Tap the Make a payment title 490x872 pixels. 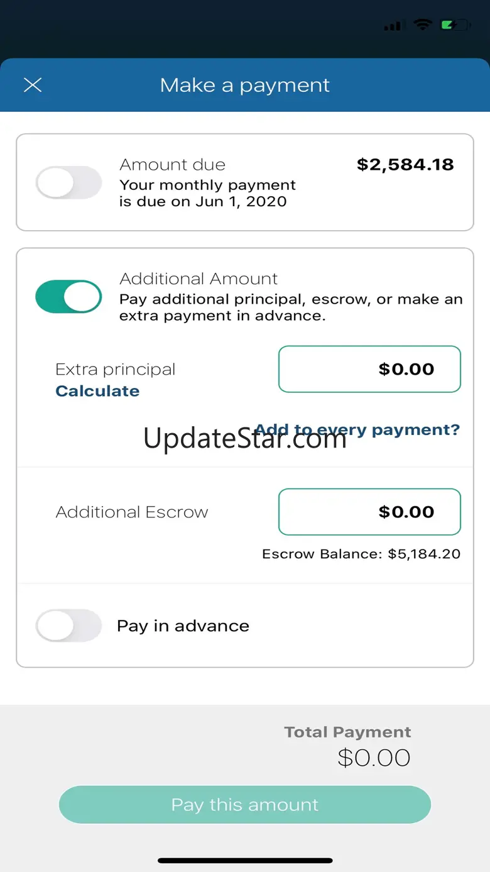point(245,85)
